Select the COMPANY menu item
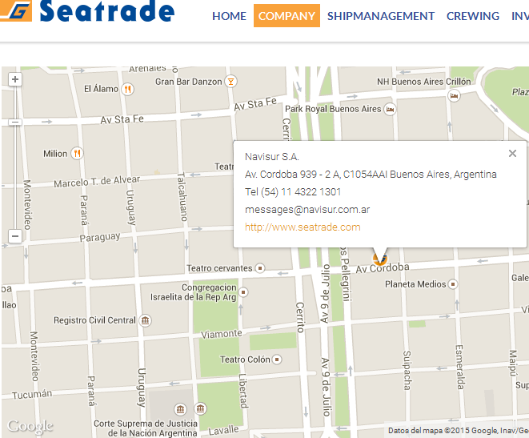Image resolution: width=529 pixels, height=438 pixels. click(x=287, y=16)
